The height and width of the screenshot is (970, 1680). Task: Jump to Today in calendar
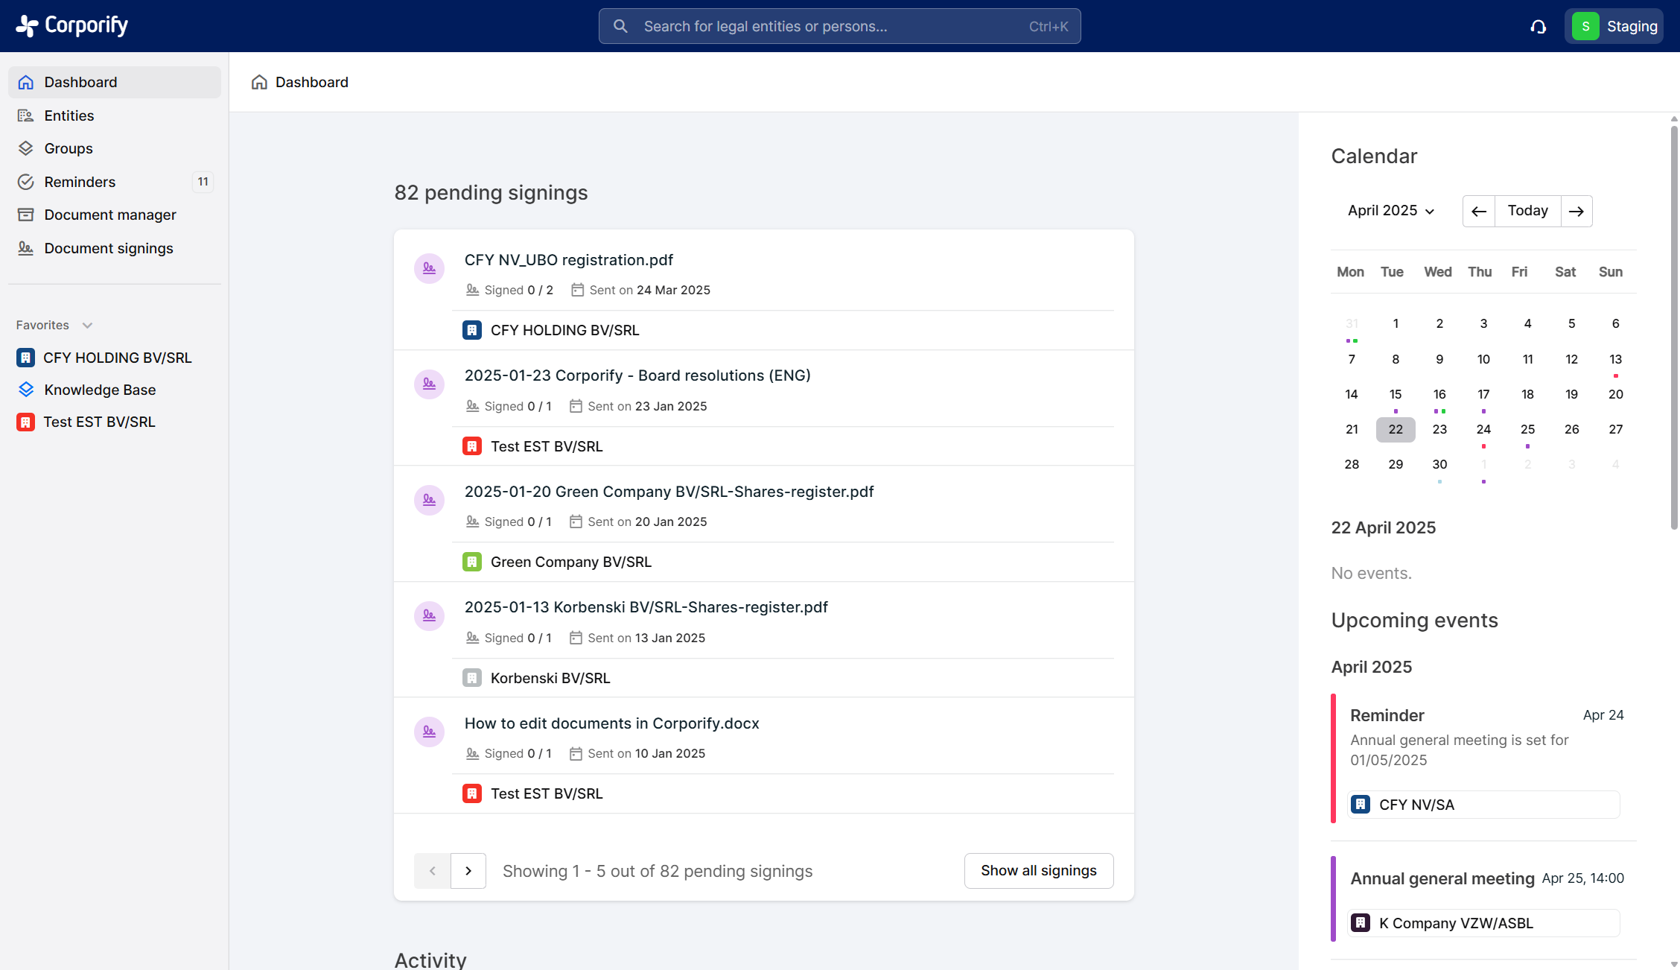pyautogui.click(x=1527, y=211)
